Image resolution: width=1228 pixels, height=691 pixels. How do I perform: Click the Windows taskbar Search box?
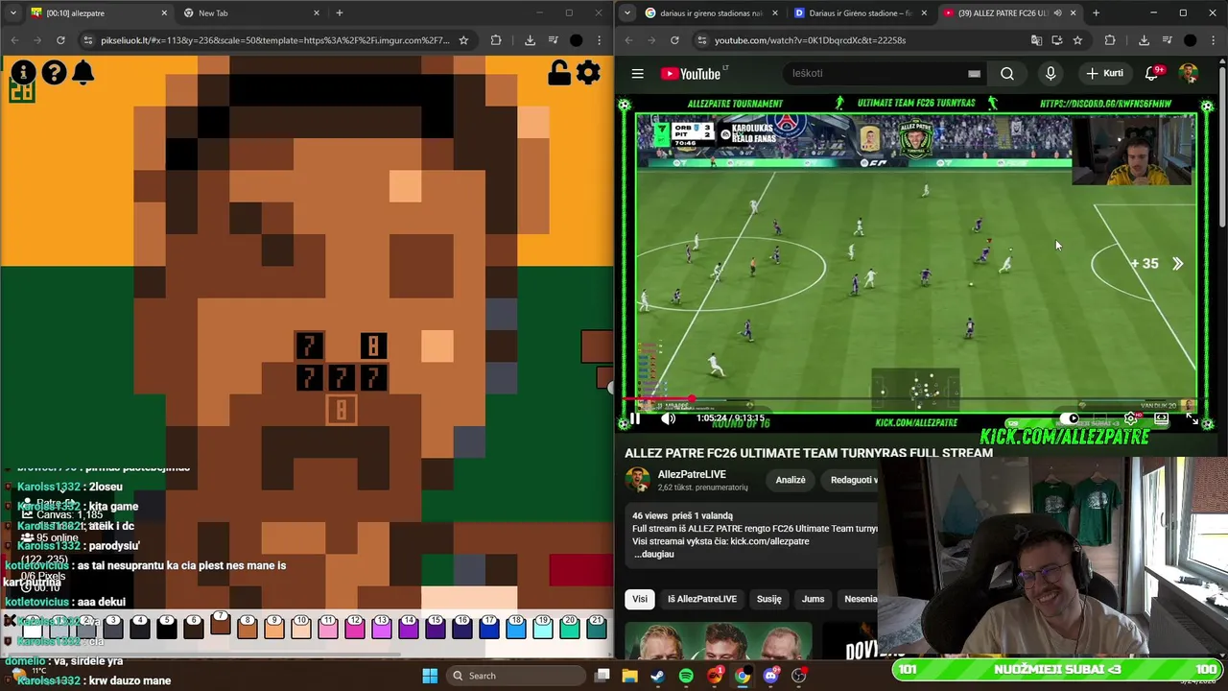[x=517, y=676]
